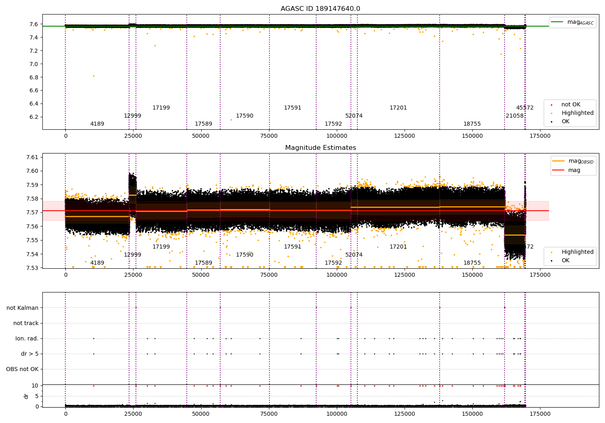Click the 75000 x-tick under top plot
Screen dimensions: 605x423
(x=269, y=136)
